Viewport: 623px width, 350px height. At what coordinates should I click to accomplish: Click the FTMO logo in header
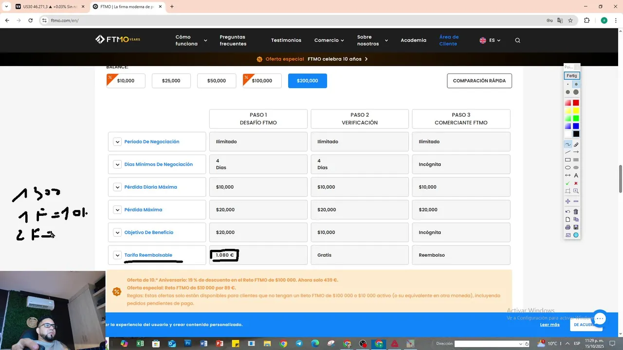coord(118,39)
